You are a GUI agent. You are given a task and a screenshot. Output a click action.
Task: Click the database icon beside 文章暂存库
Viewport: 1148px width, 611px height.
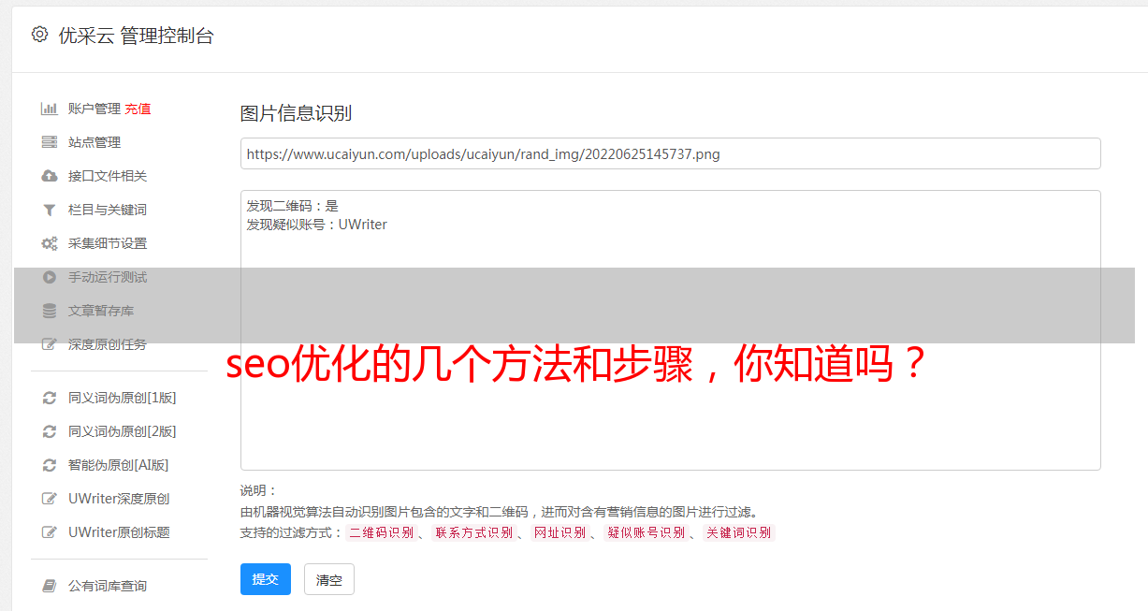50,311
